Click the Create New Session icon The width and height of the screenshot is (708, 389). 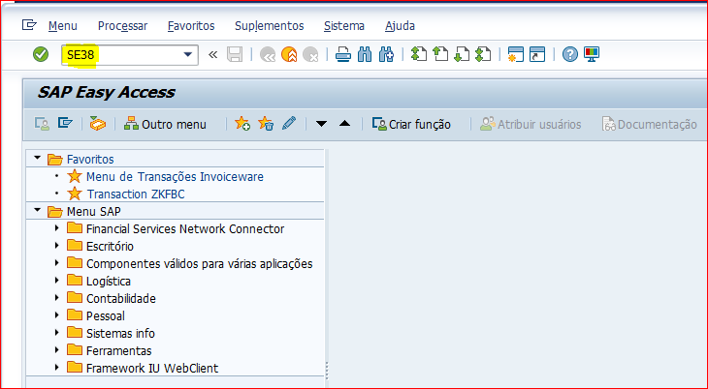point(516,54)
